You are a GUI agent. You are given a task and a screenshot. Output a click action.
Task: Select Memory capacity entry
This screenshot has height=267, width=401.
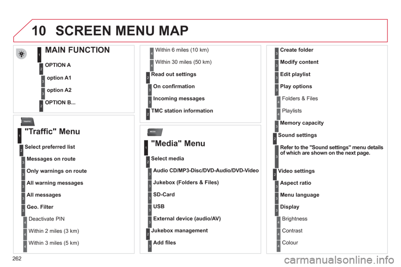(x=302, y=123)
